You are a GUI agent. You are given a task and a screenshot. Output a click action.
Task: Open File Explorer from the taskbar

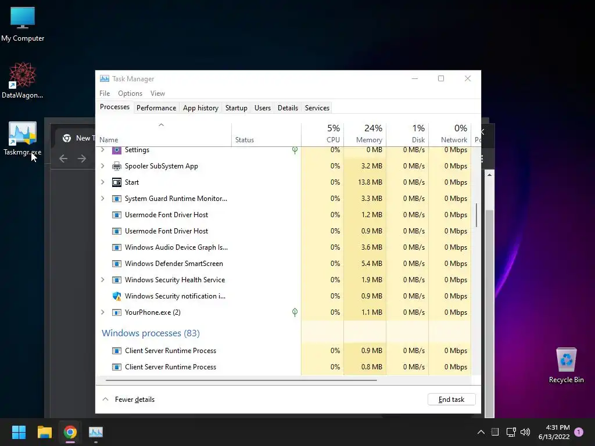click(44, 432)
